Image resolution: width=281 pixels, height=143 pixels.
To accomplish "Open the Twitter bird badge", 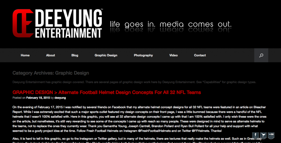I will click(x=263, y=136).
